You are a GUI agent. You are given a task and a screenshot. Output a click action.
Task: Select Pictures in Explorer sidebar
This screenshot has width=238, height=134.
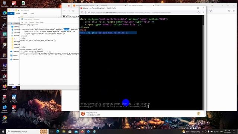click(16, 36)
